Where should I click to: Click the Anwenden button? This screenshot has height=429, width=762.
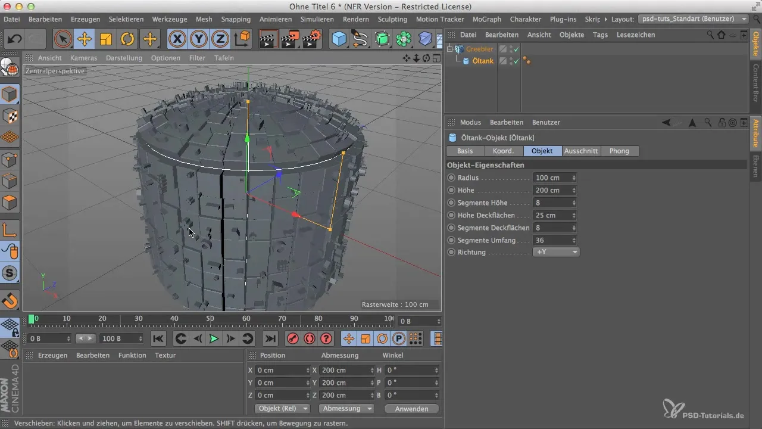tap(412, 409)
